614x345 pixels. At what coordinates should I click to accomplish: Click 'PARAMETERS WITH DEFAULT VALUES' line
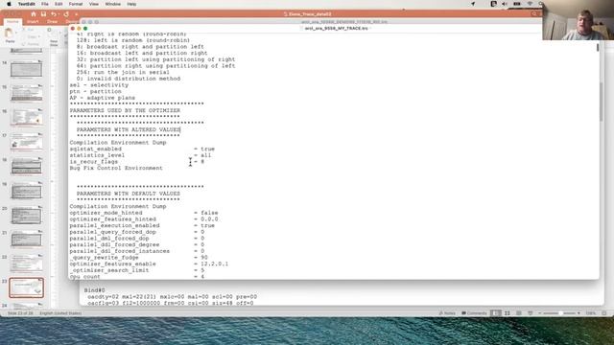tap(129, 194)
